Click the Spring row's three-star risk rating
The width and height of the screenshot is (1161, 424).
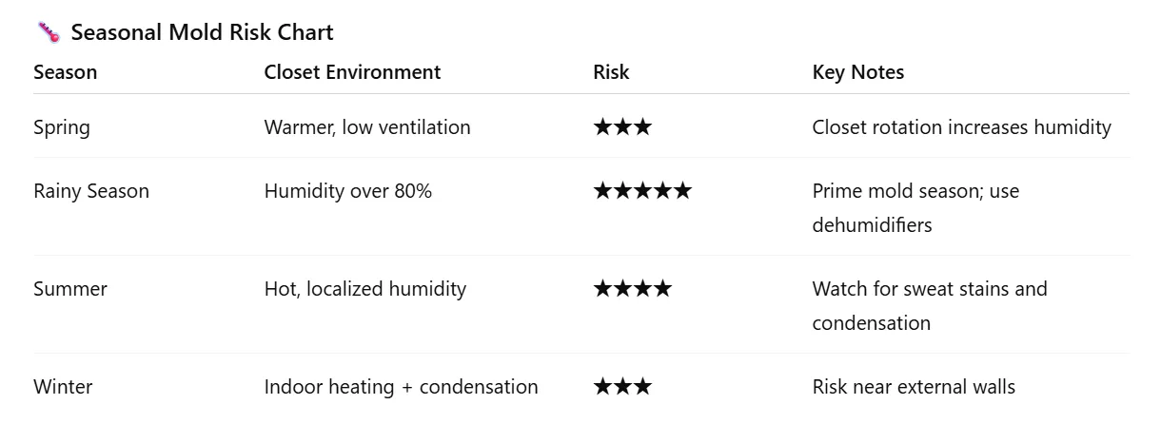622,127
